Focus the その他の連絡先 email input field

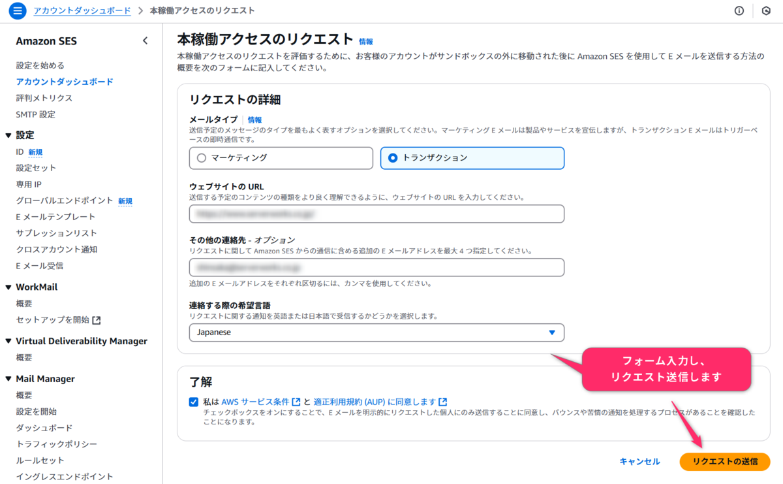pos(376,267)
